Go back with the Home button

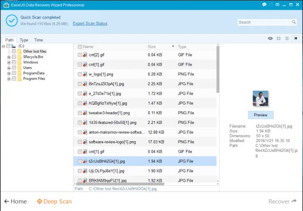(x=15, y=201)
